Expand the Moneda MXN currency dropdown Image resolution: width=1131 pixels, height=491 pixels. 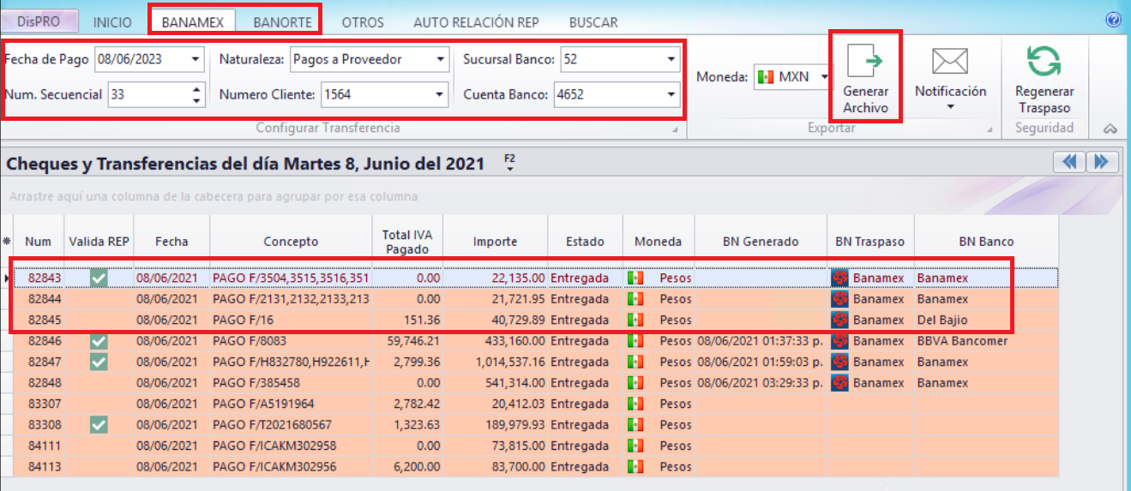pos(825,78)
